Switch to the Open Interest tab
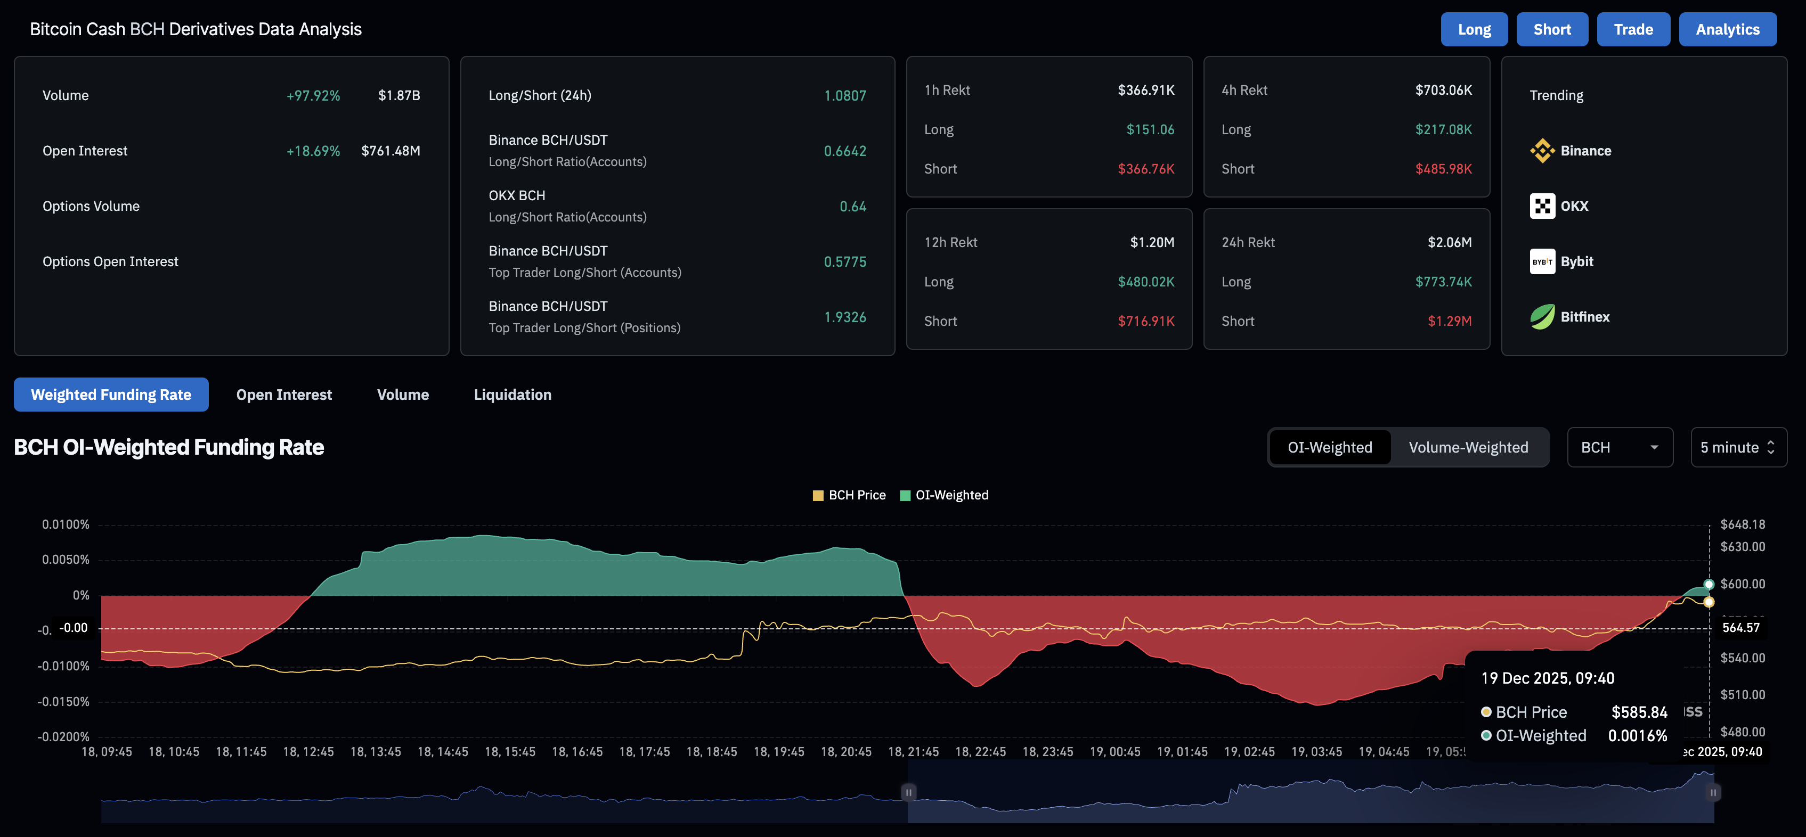The image size is (1806, 837). coord(283,395)
